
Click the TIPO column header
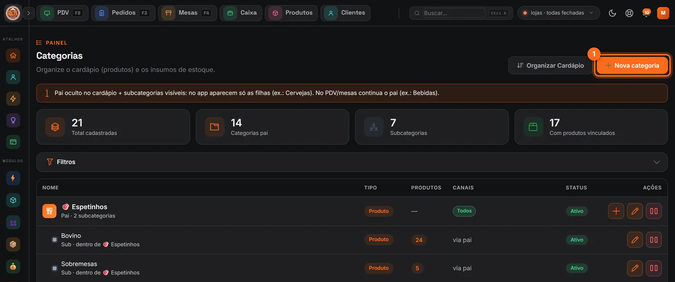tap(370, 188)
